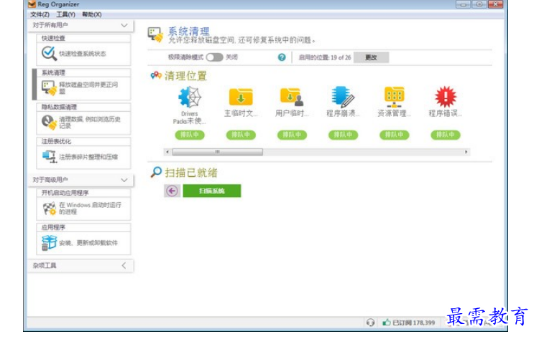The image size is (534, 339).
Task: Expand the 杂项工具 section
Action: tap(124, 266)
